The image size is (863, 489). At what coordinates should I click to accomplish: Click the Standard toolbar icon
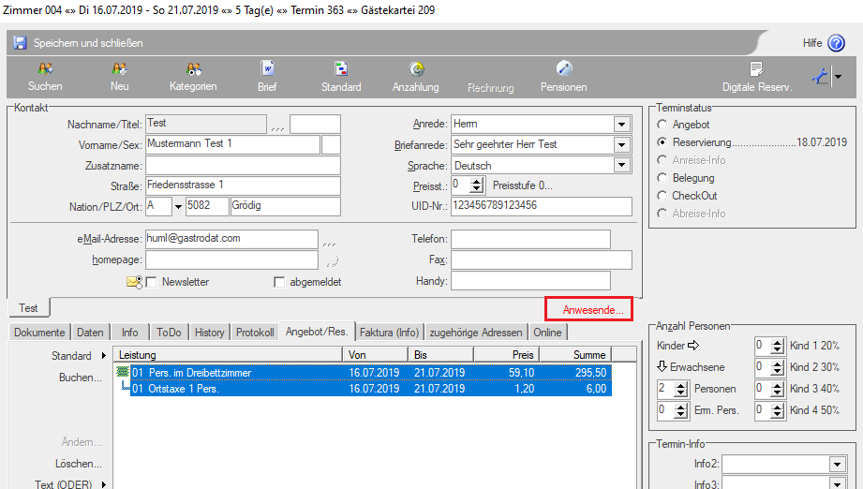pos(341,68)
